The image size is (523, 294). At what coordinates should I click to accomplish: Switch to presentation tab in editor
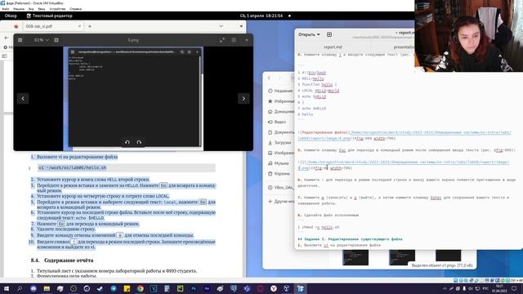(404, 47)
